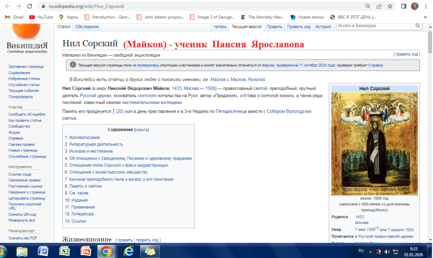Open the Excel icon on the taskbar

(63, 252)
